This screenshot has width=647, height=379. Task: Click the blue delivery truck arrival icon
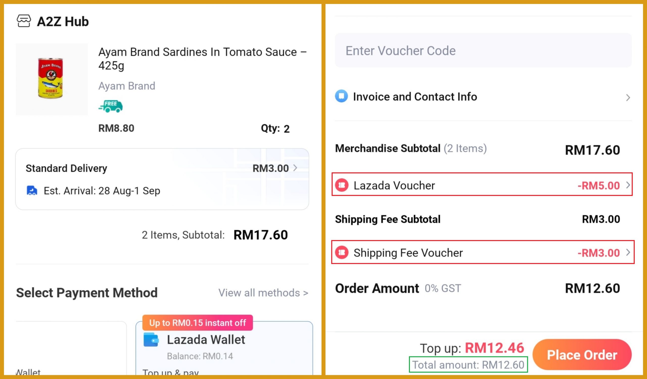coord(32,191)
